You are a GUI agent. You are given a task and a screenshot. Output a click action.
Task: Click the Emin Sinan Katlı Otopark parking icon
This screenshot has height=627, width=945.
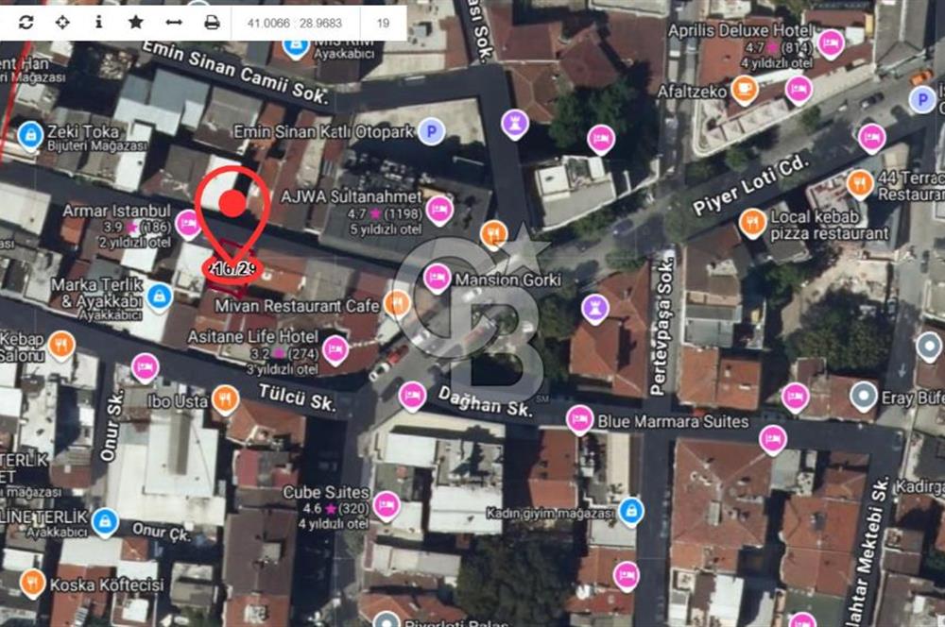pos(432,131)
